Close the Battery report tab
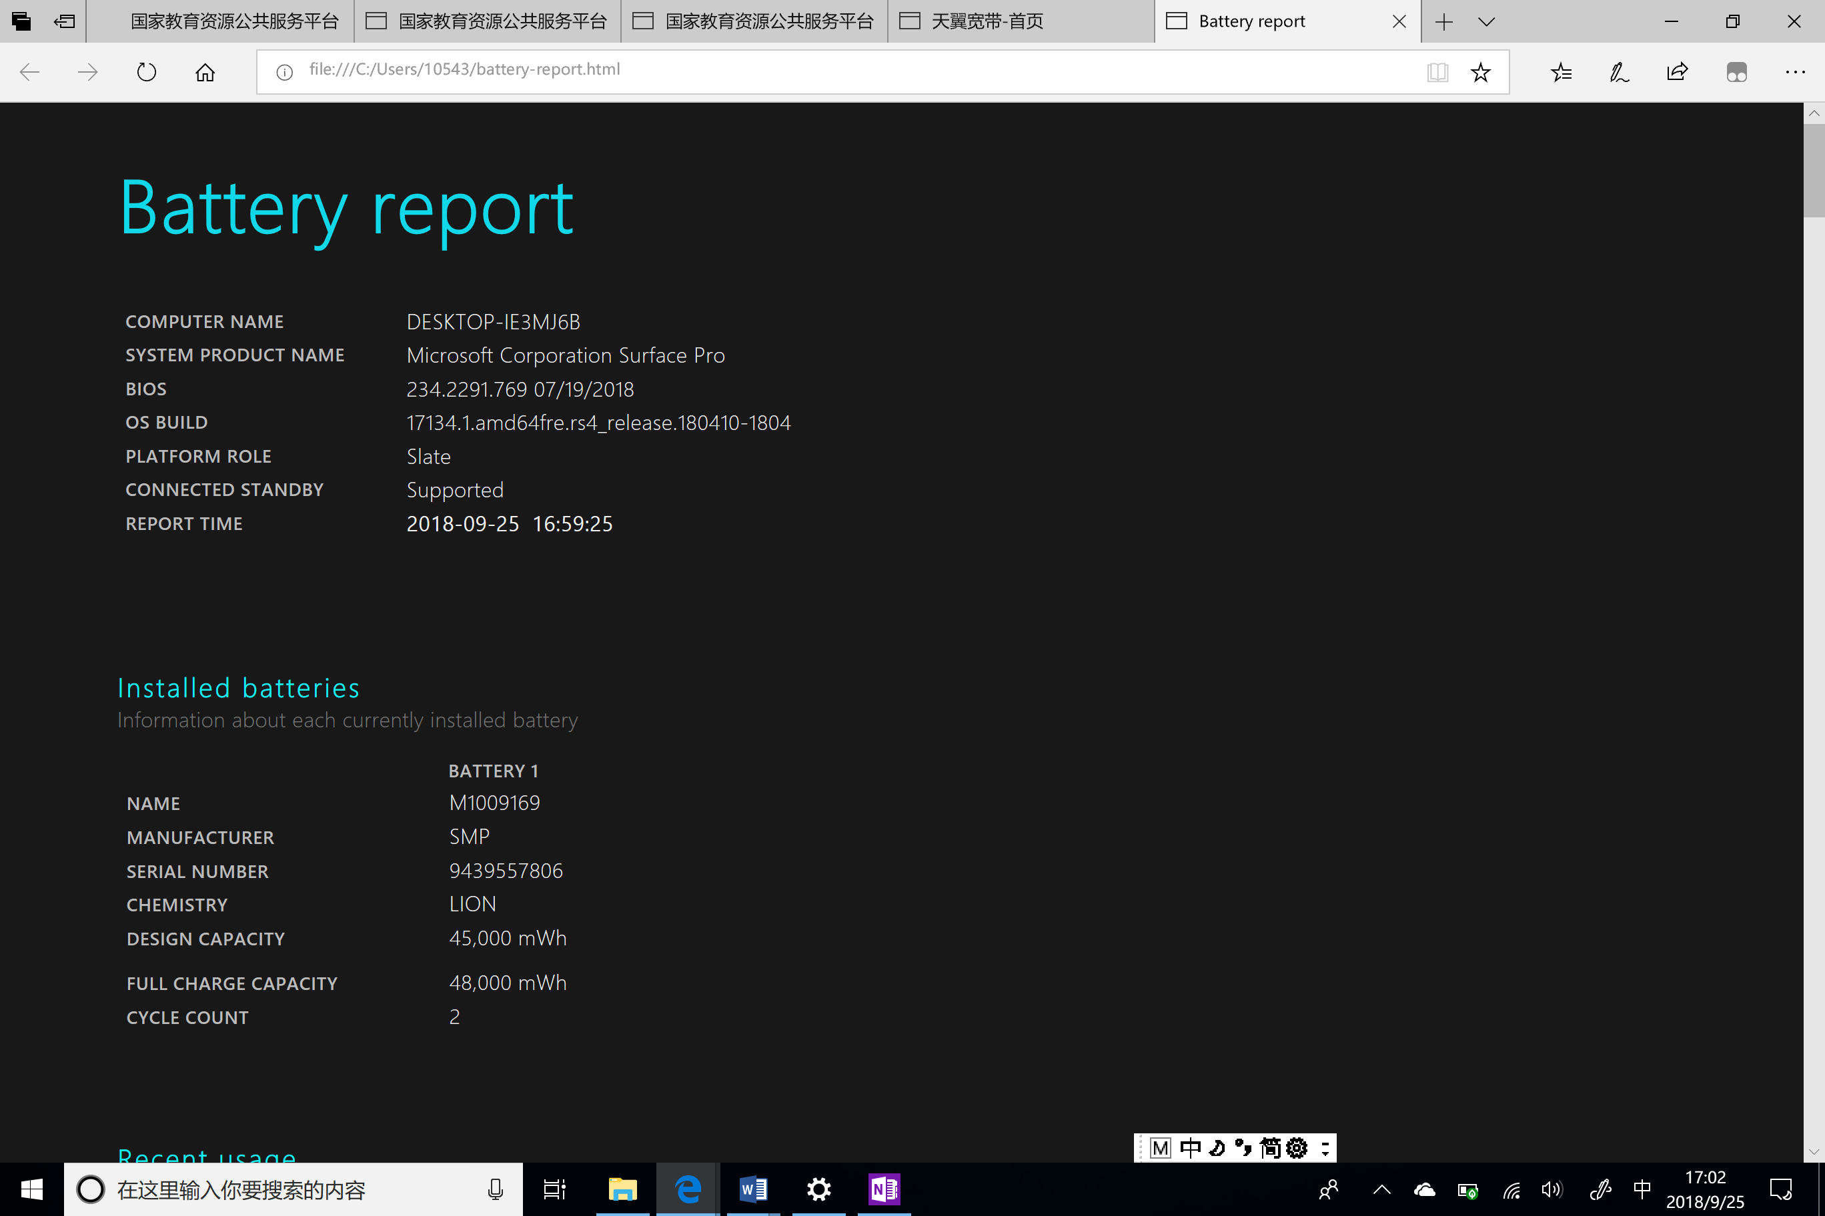Screen dimensions: 1825x1216 [x=1399, y=22]
